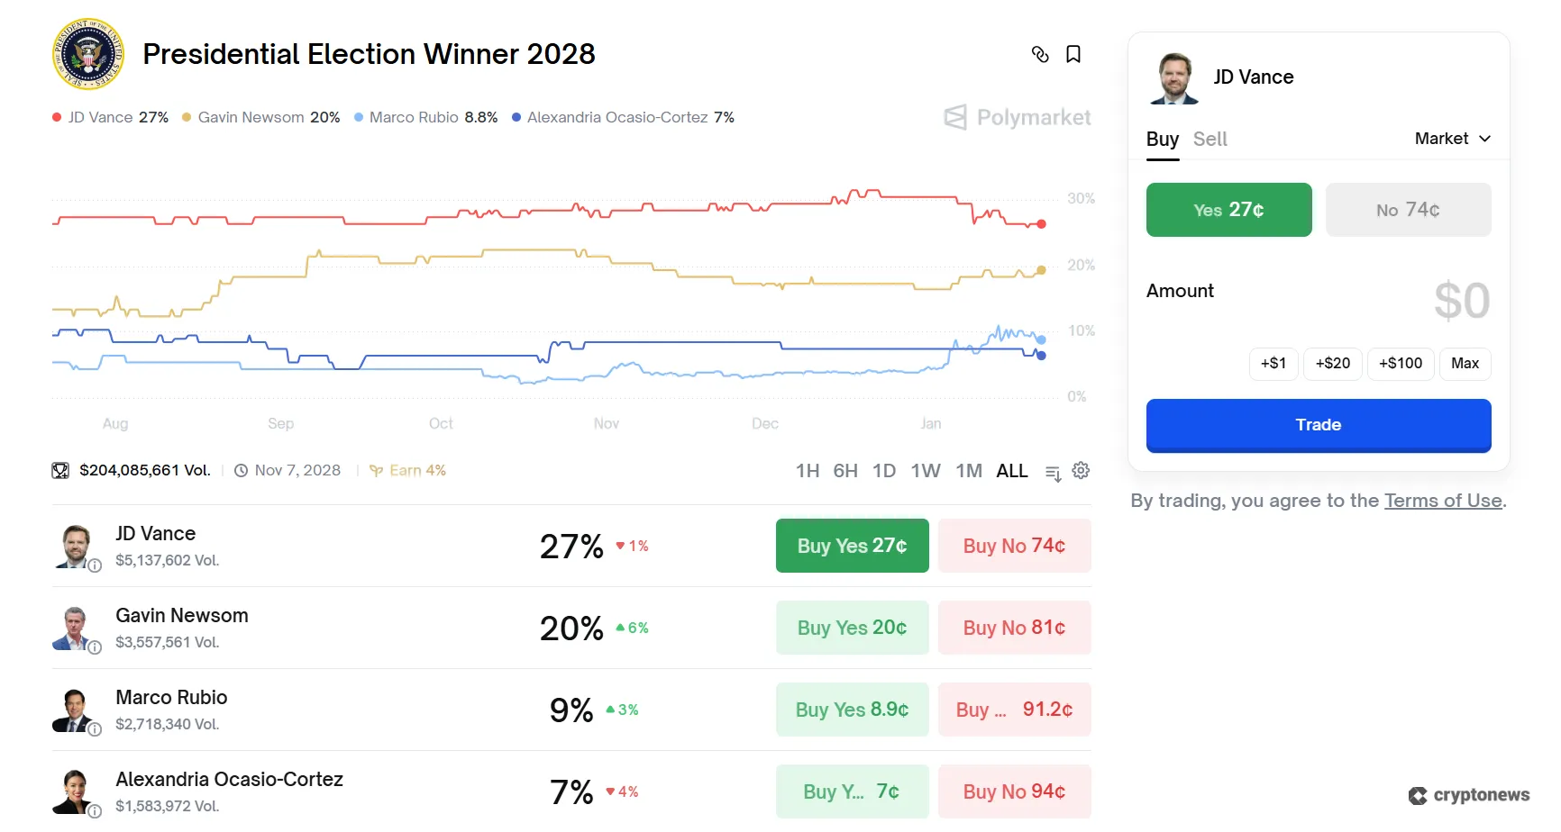Select the ALL chart time range
This screenshot has width=1561, height=832.
[x=1011, y=471]
